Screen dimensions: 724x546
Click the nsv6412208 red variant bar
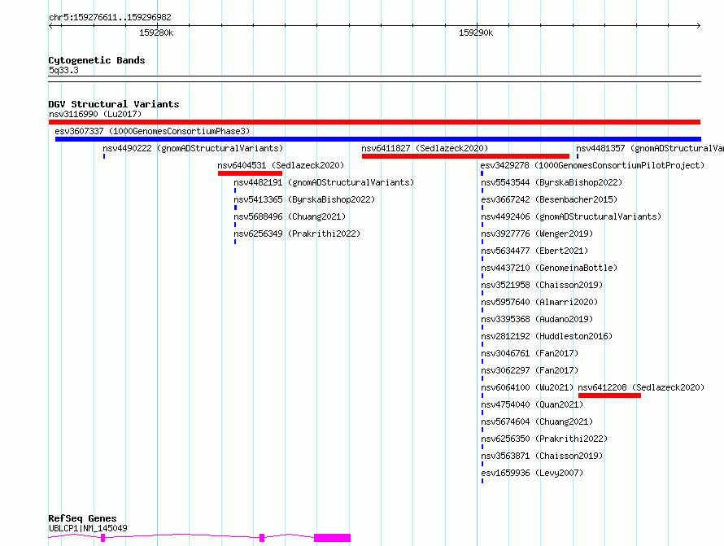[609, 395]
